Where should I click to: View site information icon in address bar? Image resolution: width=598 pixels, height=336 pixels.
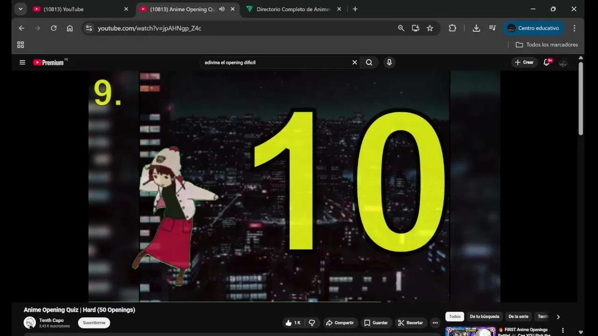pos(89,28)
